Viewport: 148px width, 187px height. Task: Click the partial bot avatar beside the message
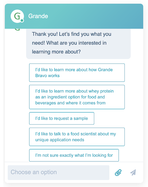tap(17, 30)
